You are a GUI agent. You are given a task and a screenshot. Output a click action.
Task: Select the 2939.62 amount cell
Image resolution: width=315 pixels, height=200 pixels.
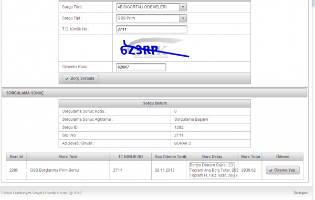[250, 170]
